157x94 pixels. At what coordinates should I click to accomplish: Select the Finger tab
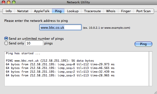click(x=126, y=11)
